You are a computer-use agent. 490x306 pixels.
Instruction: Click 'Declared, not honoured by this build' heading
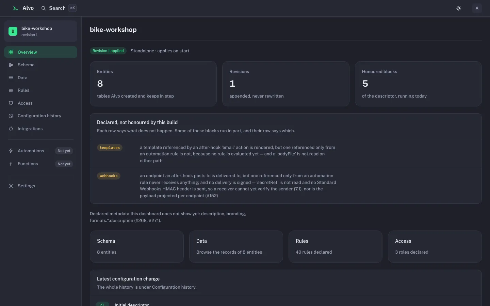(x=137, y=122)
